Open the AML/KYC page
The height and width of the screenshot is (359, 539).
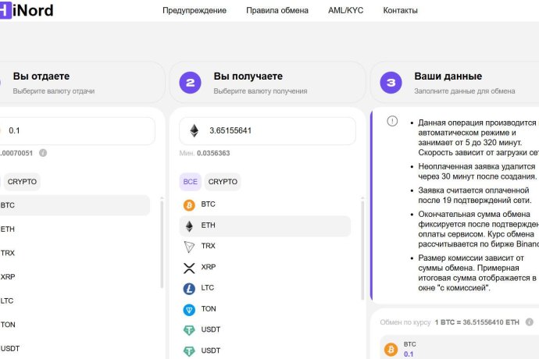click(345, 11)
